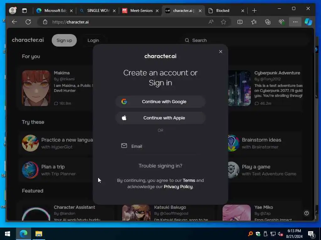Image resolution: width=321 pixels, height=240 pixels.
Task: Click the Login button
Action: click(93, 40)
